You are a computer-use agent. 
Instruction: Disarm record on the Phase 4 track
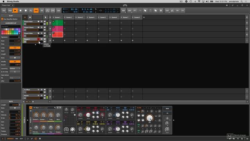click(x=38, y=39)
